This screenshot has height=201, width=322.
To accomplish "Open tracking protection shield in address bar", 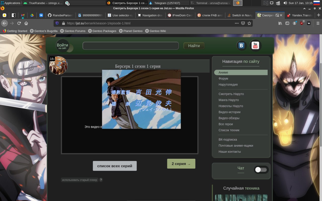I will click(x=57, y=23).
